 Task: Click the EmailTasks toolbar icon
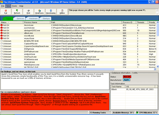(x=39, y=12)
